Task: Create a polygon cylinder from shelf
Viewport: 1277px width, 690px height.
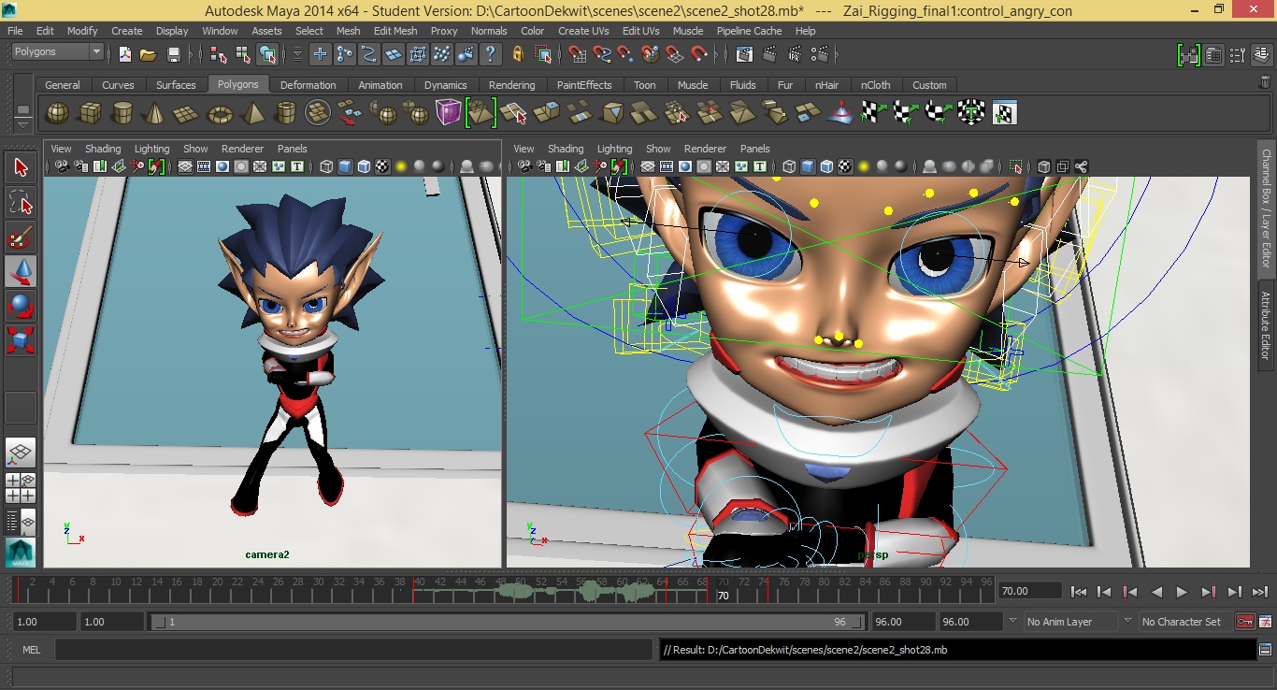Action: (x=122, y=113)
